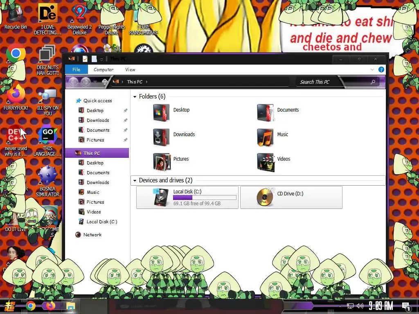Open the Music folder icon
The image size is (419, 314).
point(265,137)
